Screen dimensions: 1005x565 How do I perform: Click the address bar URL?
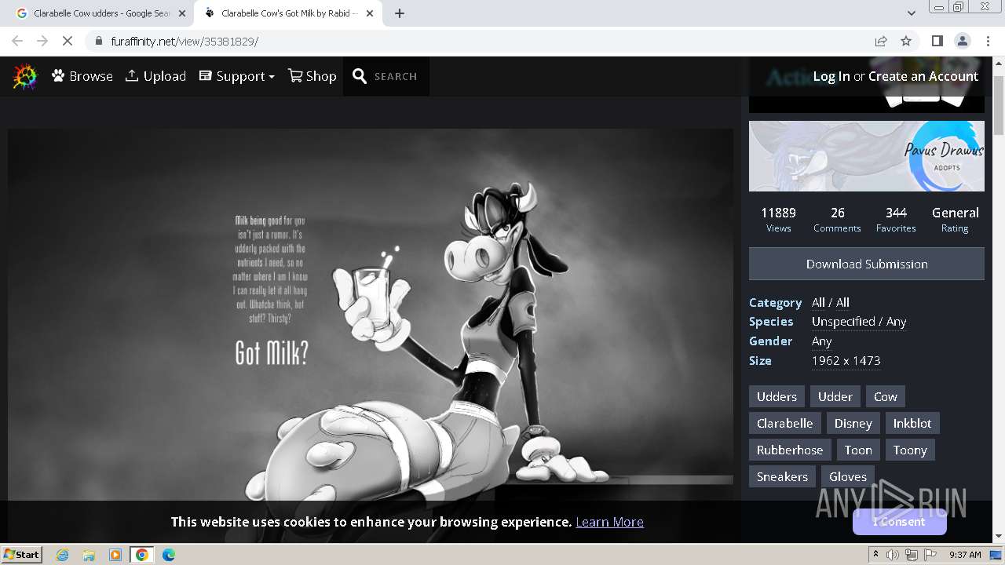[x=185, y=42]
